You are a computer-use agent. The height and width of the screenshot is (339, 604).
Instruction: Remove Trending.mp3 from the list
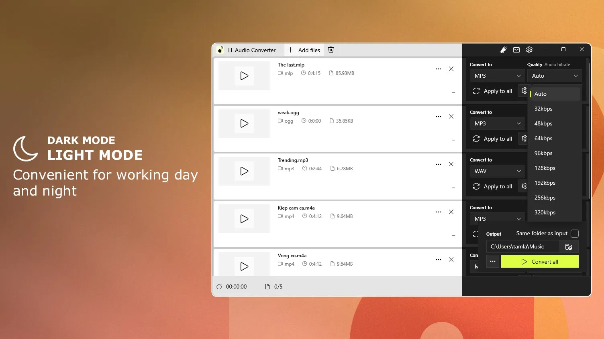coord(451,164)
